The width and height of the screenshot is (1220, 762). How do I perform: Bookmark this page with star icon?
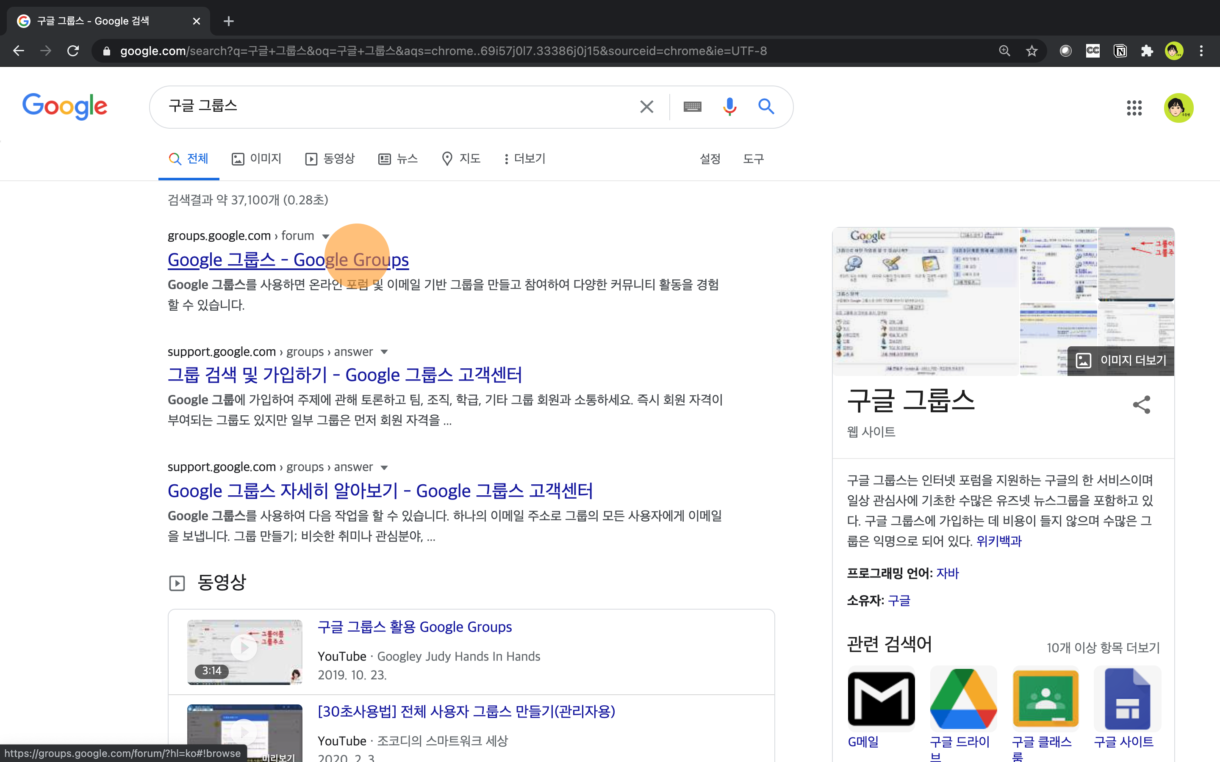[1031, 51]
